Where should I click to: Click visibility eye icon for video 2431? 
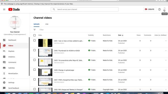tap(89, 41)
